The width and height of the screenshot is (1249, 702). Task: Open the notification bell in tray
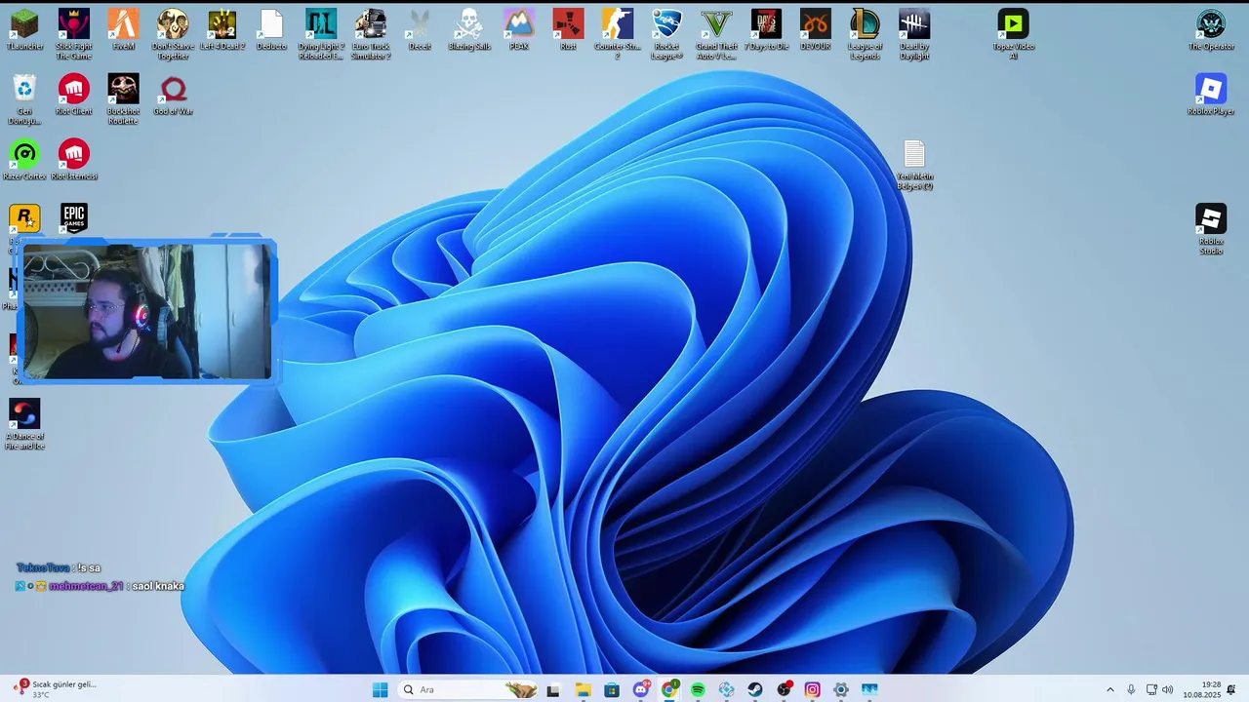[x=1231, y=689]
